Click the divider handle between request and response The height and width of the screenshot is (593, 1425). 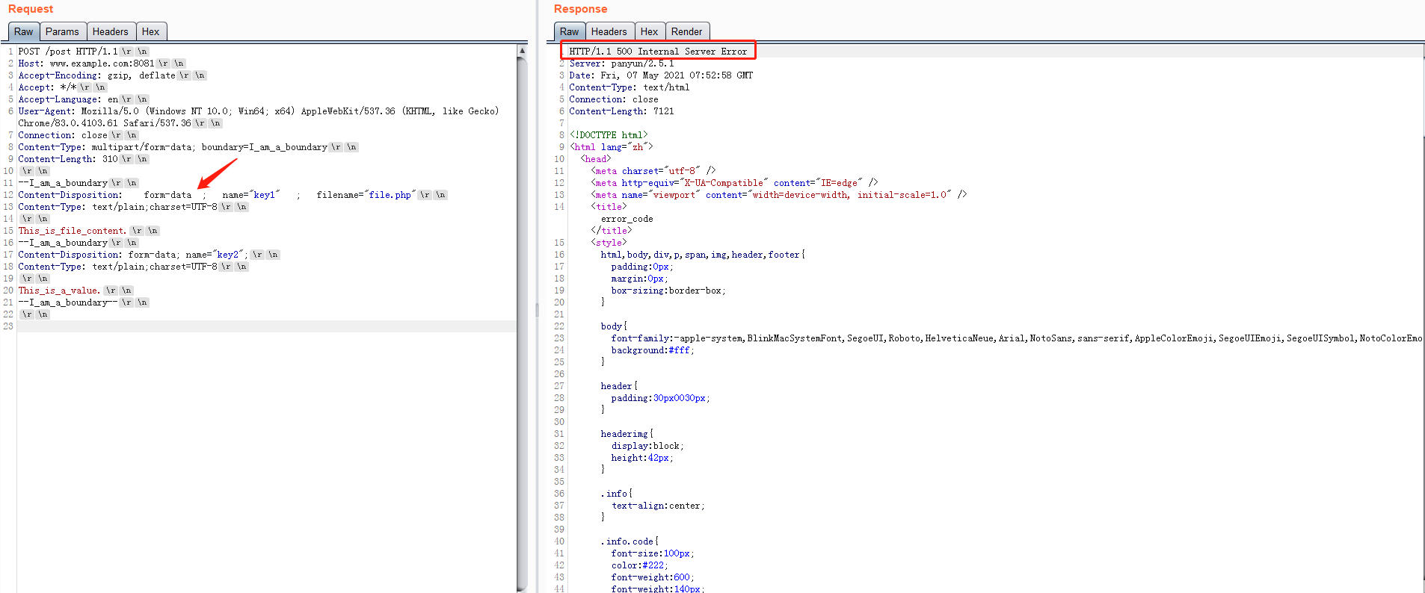click(537, 310)
